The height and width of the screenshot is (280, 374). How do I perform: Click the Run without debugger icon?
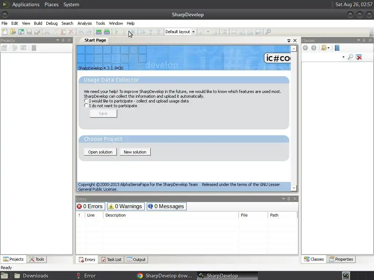click(x=125, y=32)
